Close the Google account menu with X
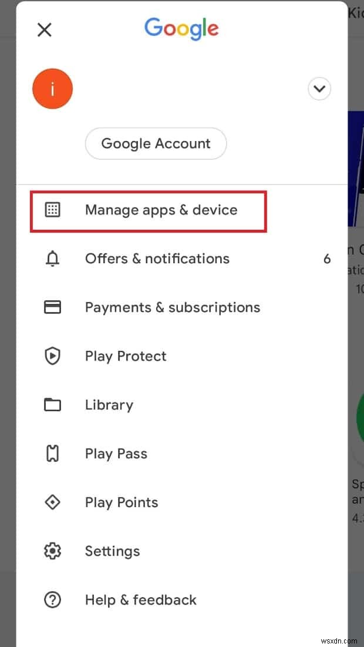Viewport: 364px width, 647px height. [45, 30]
